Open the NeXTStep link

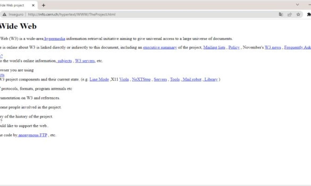tap(141, 79)
